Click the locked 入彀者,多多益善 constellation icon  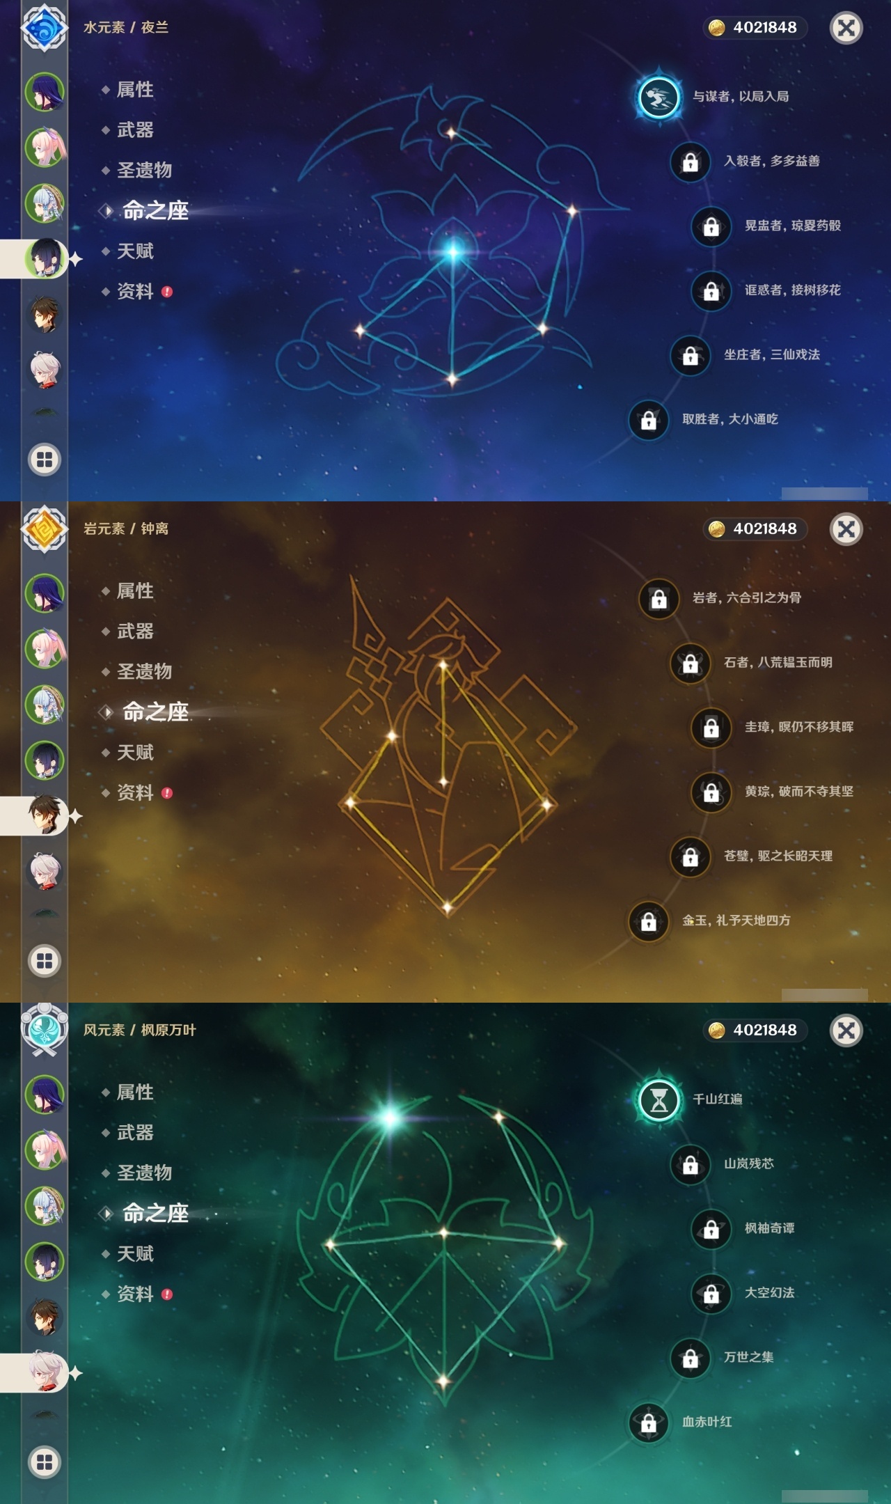(690, 162)
